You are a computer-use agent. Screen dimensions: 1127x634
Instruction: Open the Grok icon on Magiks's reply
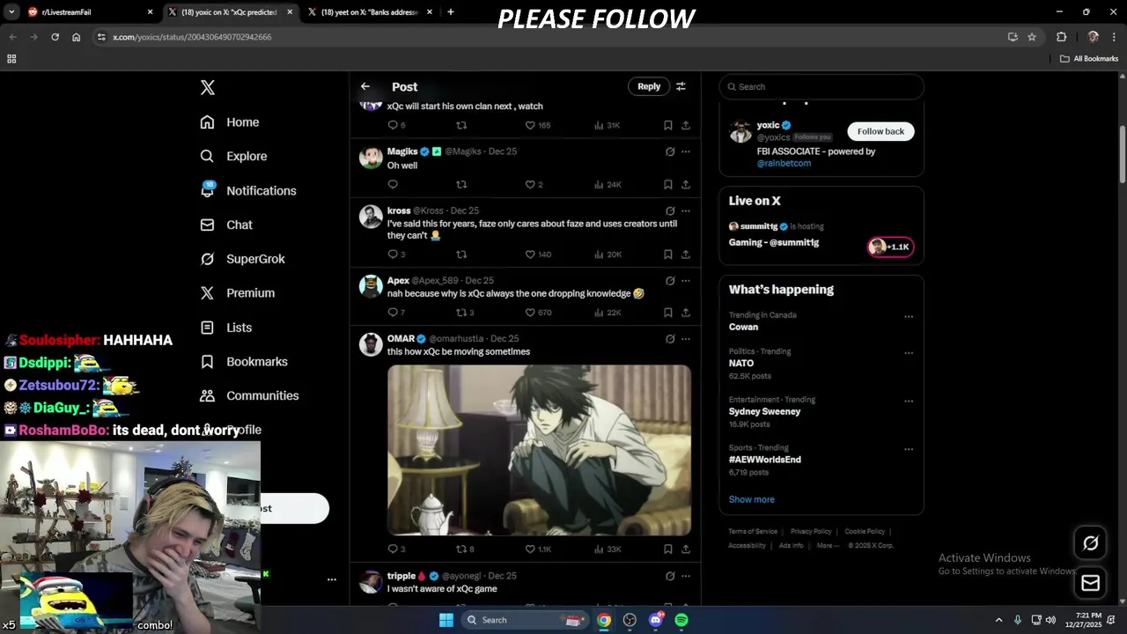click(x=670, y=151)
